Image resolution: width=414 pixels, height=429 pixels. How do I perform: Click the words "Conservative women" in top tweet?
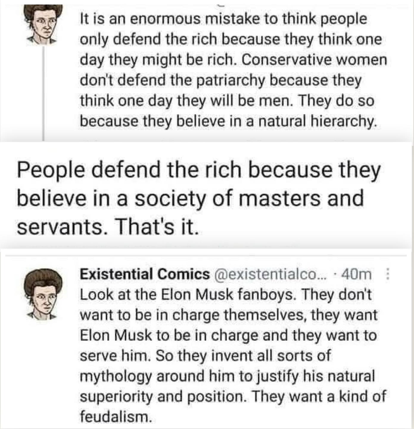coord(314,60)
